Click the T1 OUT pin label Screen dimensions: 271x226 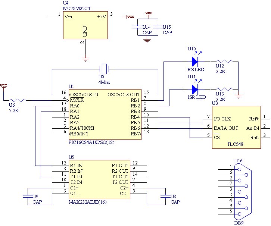[120, 177]
